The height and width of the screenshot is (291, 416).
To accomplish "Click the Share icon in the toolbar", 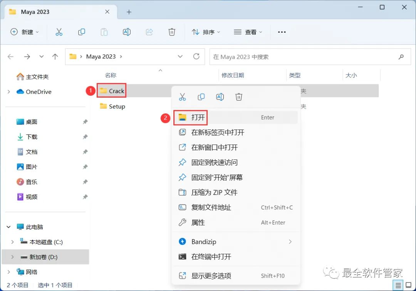I will pos(149,32).
